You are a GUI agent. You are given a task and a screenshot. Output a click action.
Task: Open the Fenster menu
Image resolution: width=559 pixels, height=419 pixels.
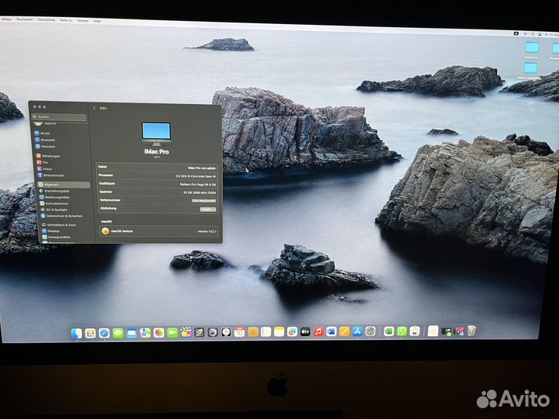83,21
